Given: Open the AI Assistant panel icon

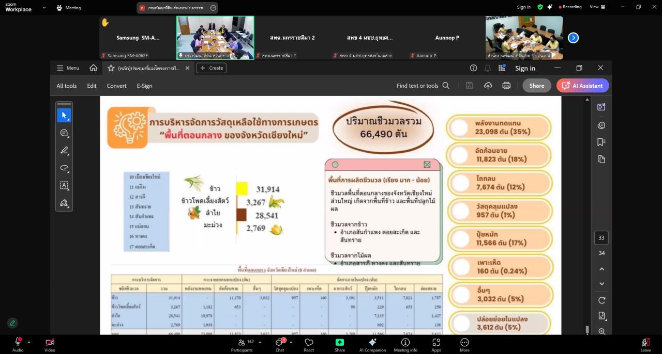Looking at the screenshot, I should coord(601,107).
